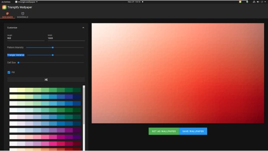
Task: Click the volume icon in top bar
Action: [x=258, y=2]
